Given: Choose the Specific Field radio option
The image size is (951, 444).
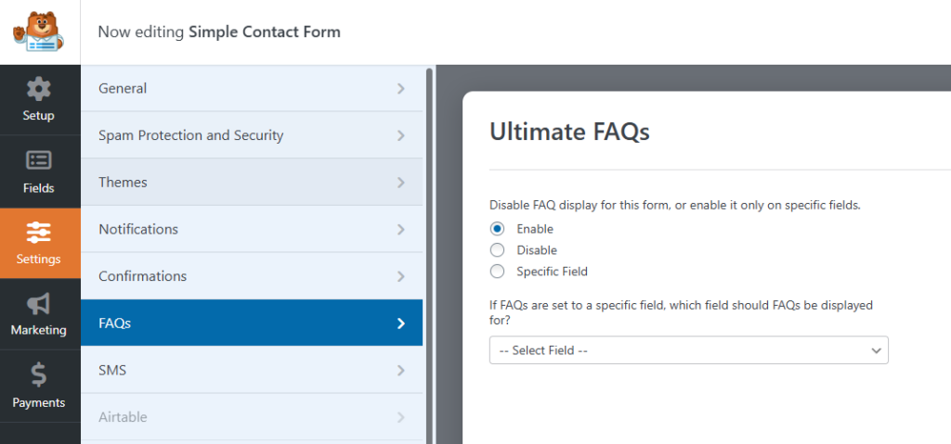Looking at the screenshot, I should pyautogui.click(x=498, y=272).
